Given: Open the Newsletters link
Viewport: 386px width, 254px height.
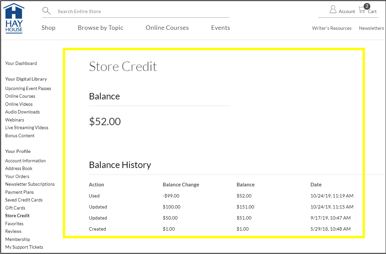Looking at the screenshot, I should point(371,28).
